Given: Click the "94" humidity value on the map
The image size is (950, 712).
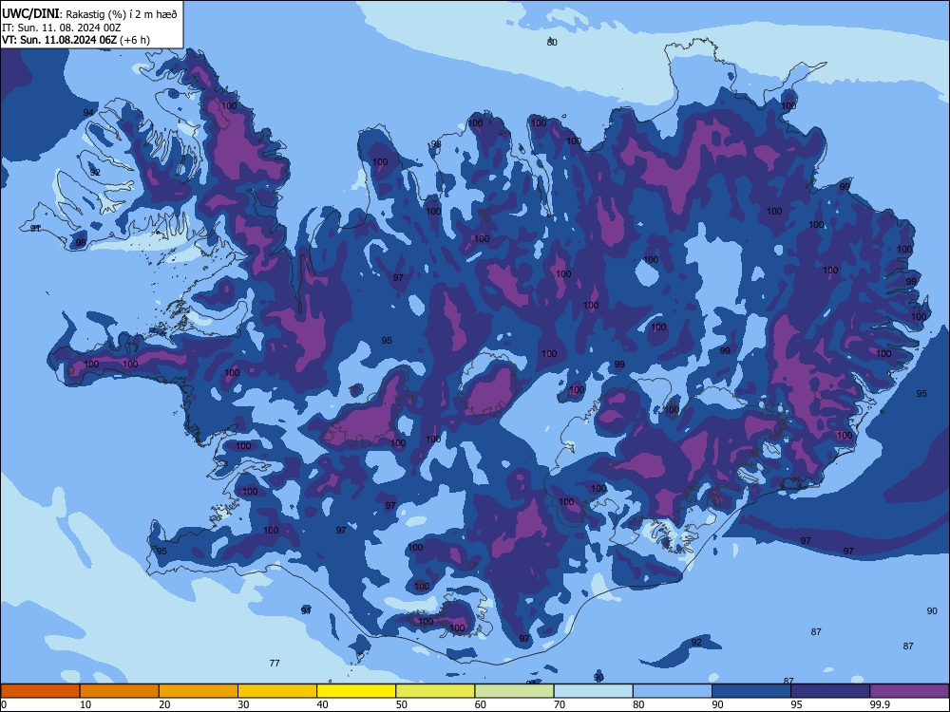Looking at the screenshot, I should point(88,113).
